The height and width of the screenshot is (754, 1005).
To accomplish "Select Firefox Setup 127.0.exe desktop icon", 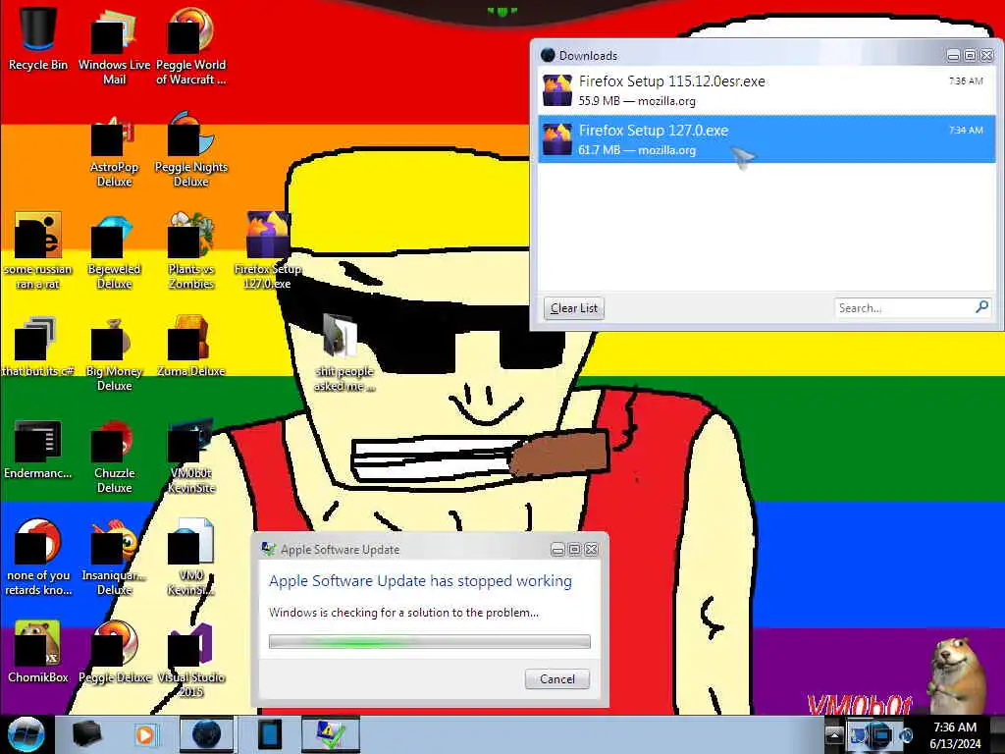I will point(267,251).
